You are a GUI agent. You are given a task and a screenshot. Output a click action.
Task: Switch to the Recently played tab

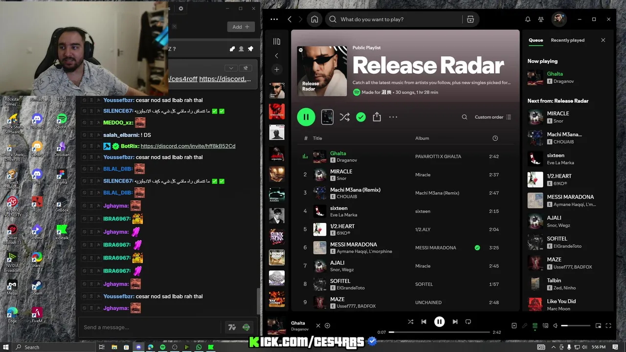coord(567,40)
